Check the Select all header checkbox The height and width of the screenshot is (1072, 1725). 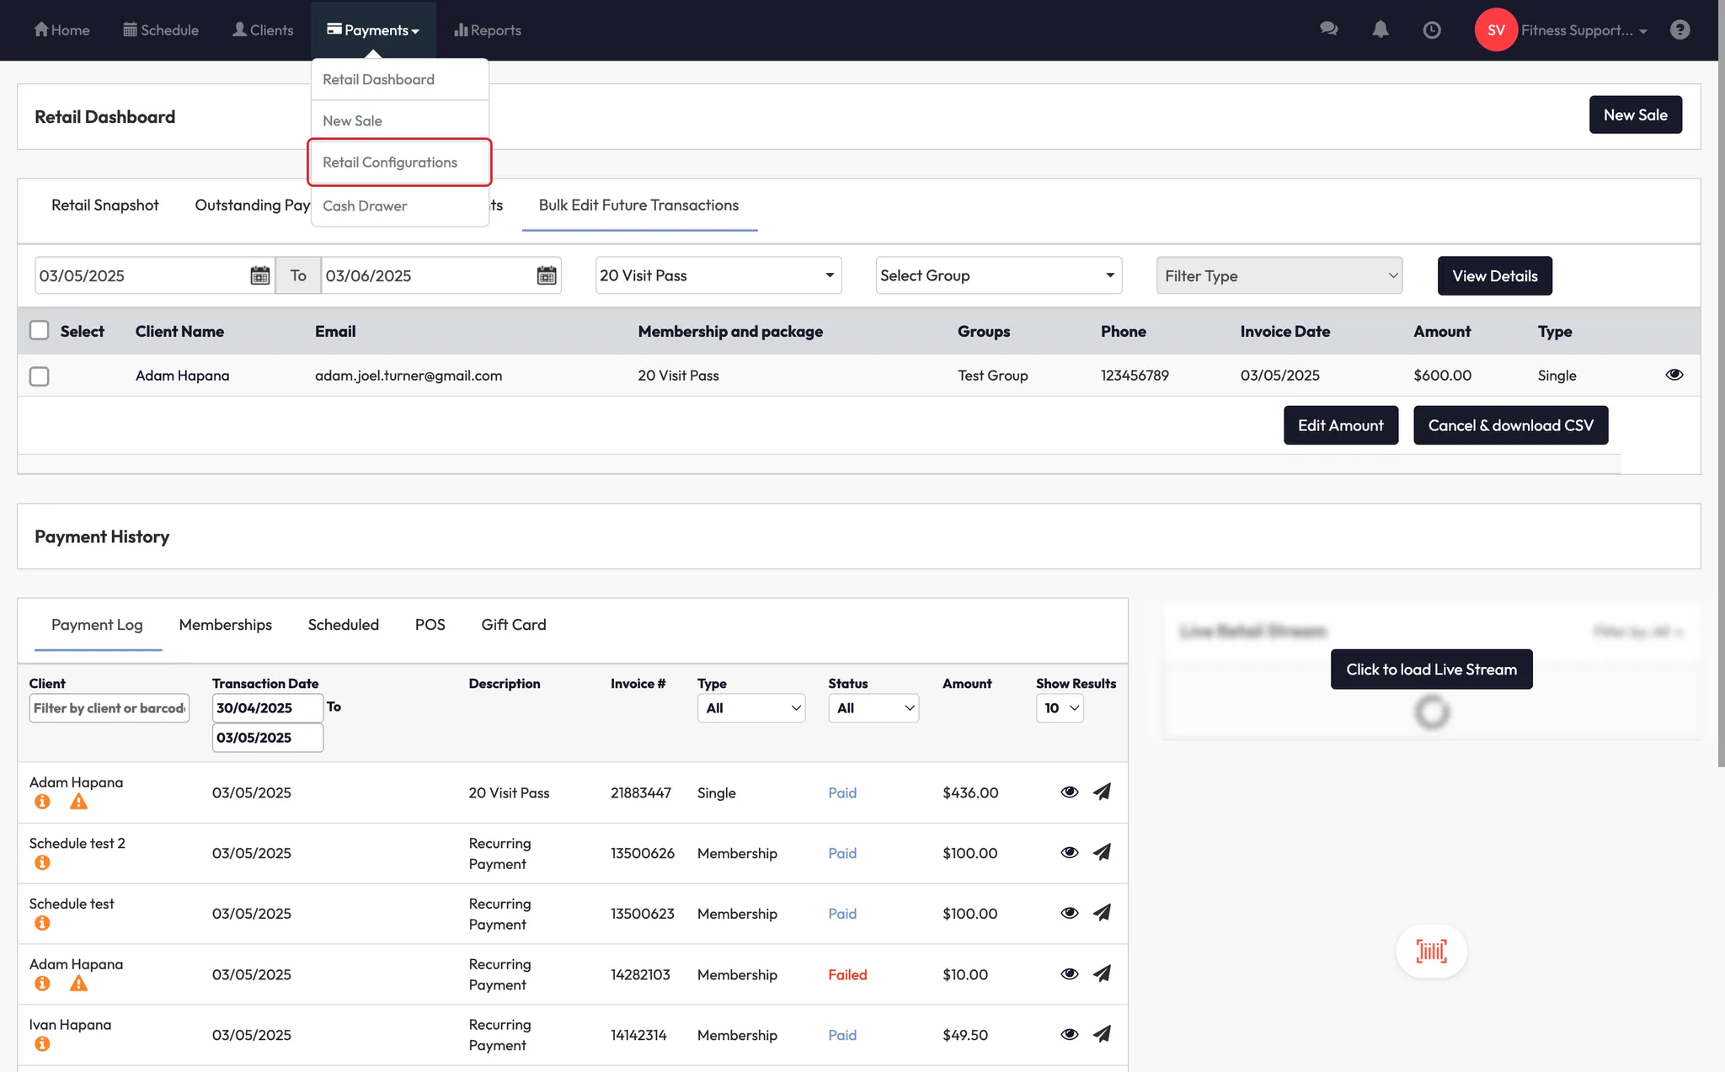pyautogui.click(x=40, y=330)
